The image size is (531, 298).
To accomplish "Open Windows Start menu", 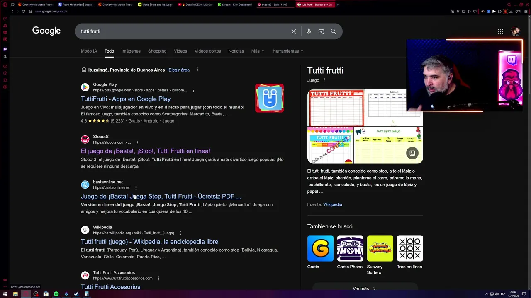I will tap(5, 294).
